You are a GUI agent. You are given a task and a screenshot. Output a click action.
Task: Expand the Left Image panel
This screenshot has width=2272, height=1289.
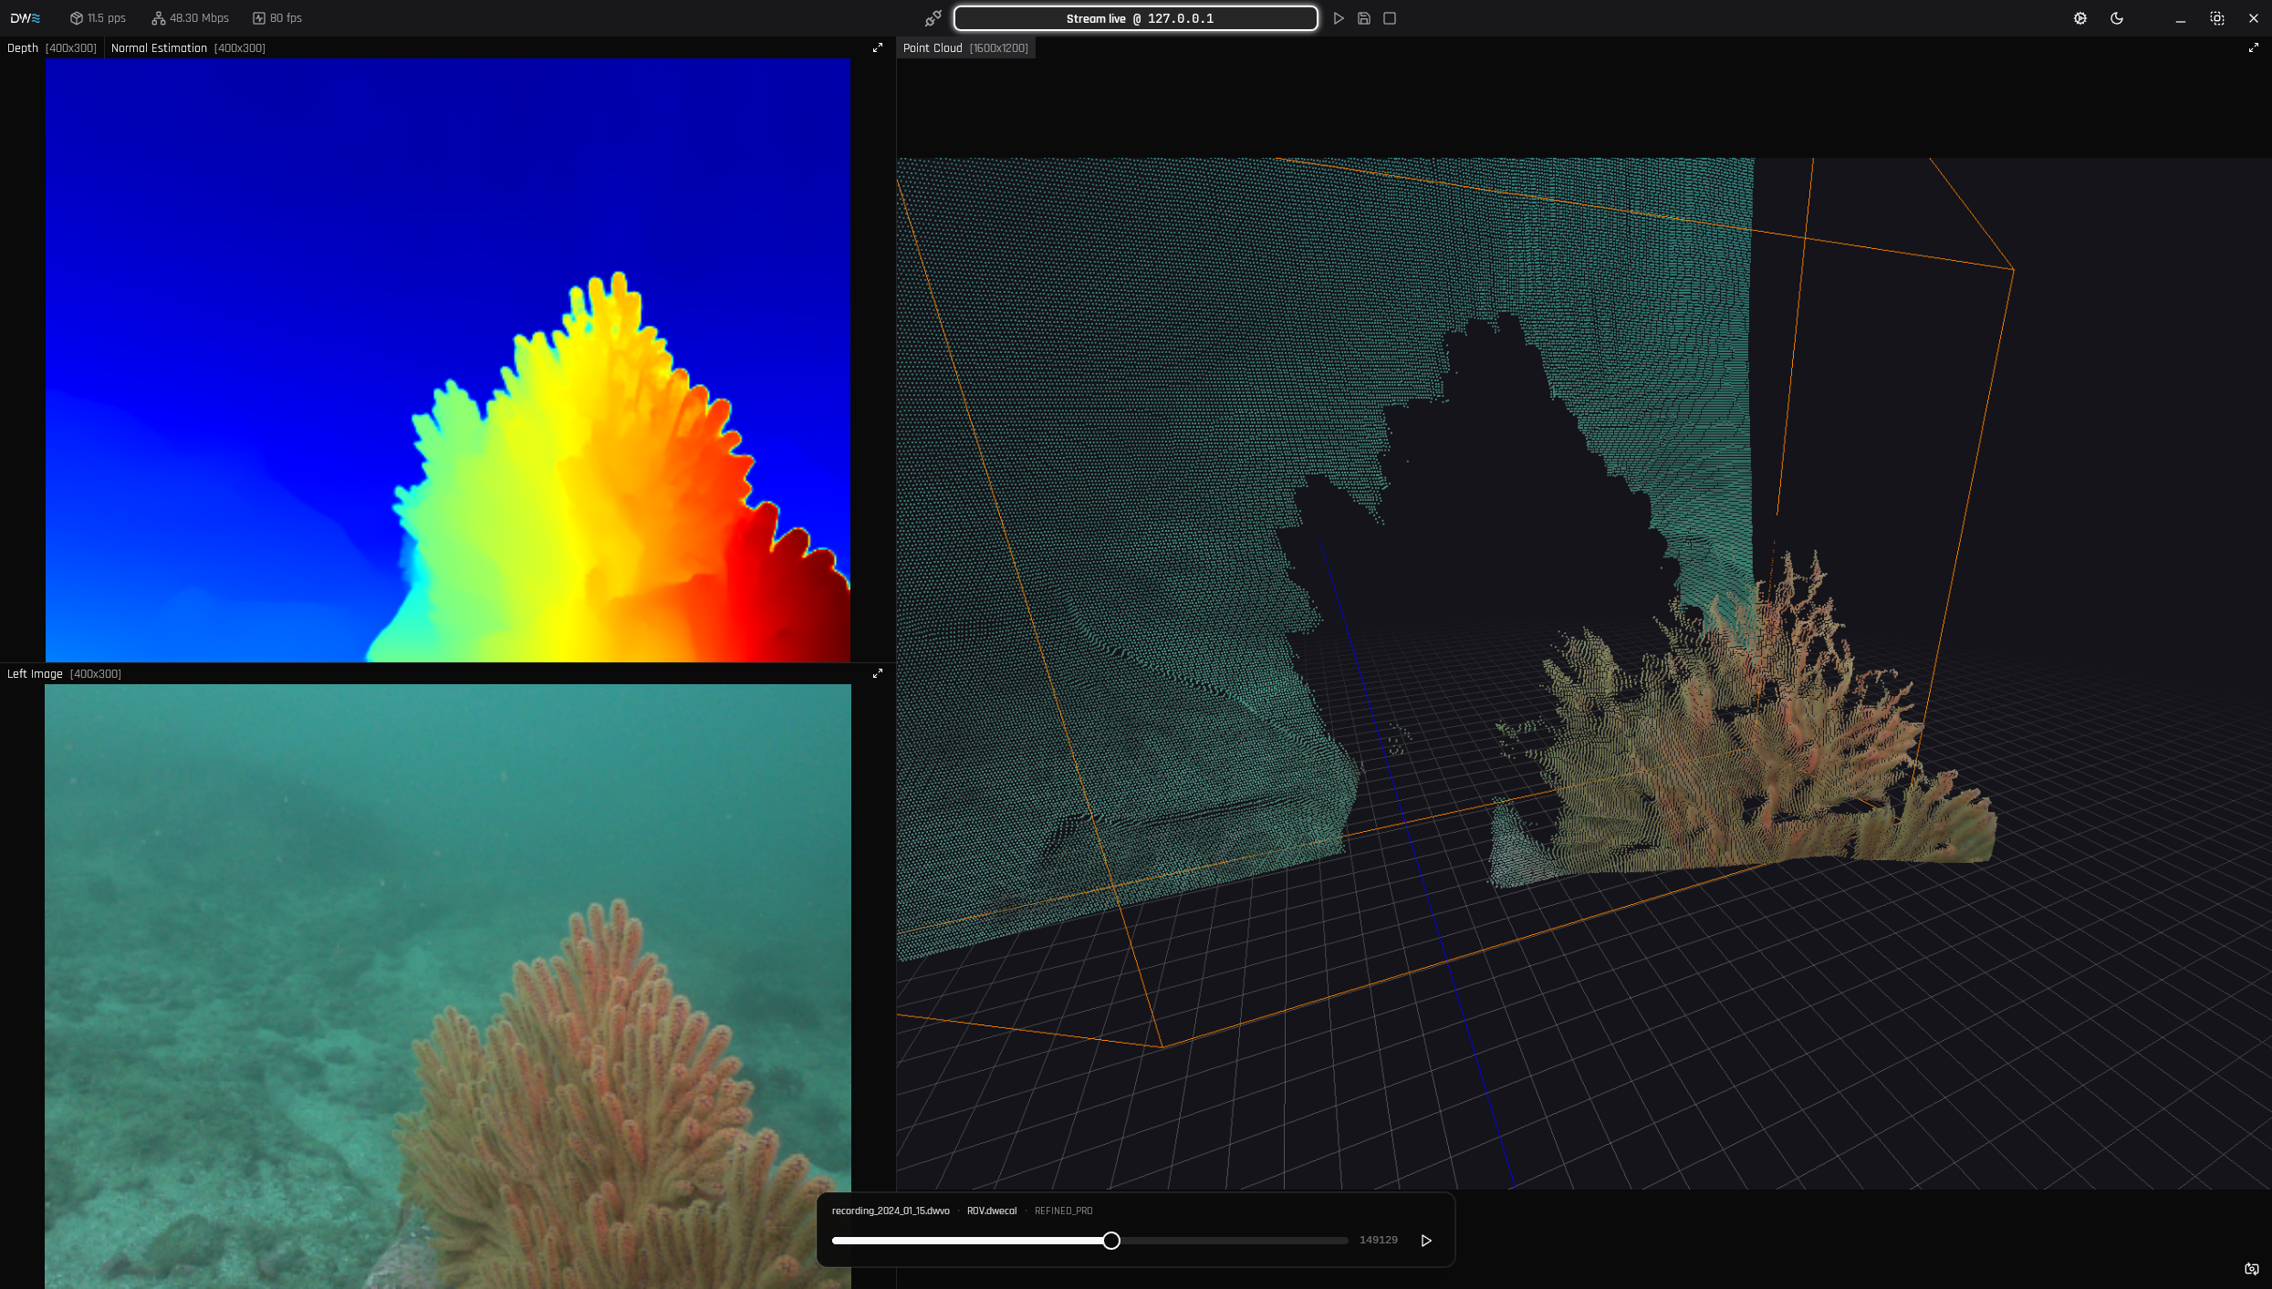pos(878,673)
